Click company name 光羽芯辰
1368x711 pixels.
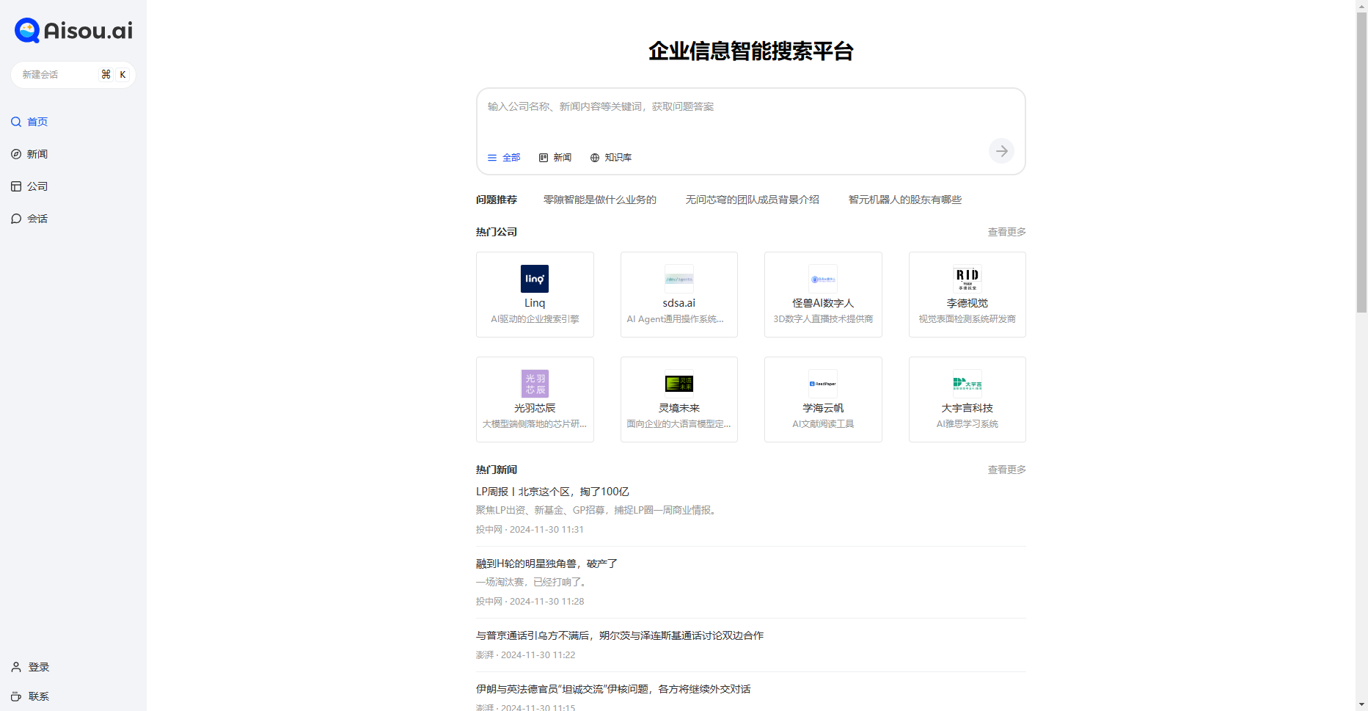point(535,408)
